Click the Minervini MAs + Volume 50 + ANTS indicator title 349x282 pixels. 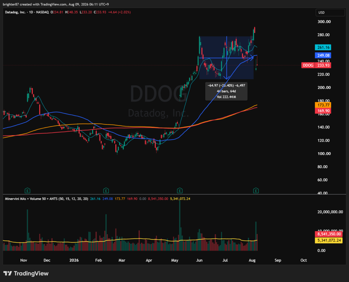click(x=46, y=199)
